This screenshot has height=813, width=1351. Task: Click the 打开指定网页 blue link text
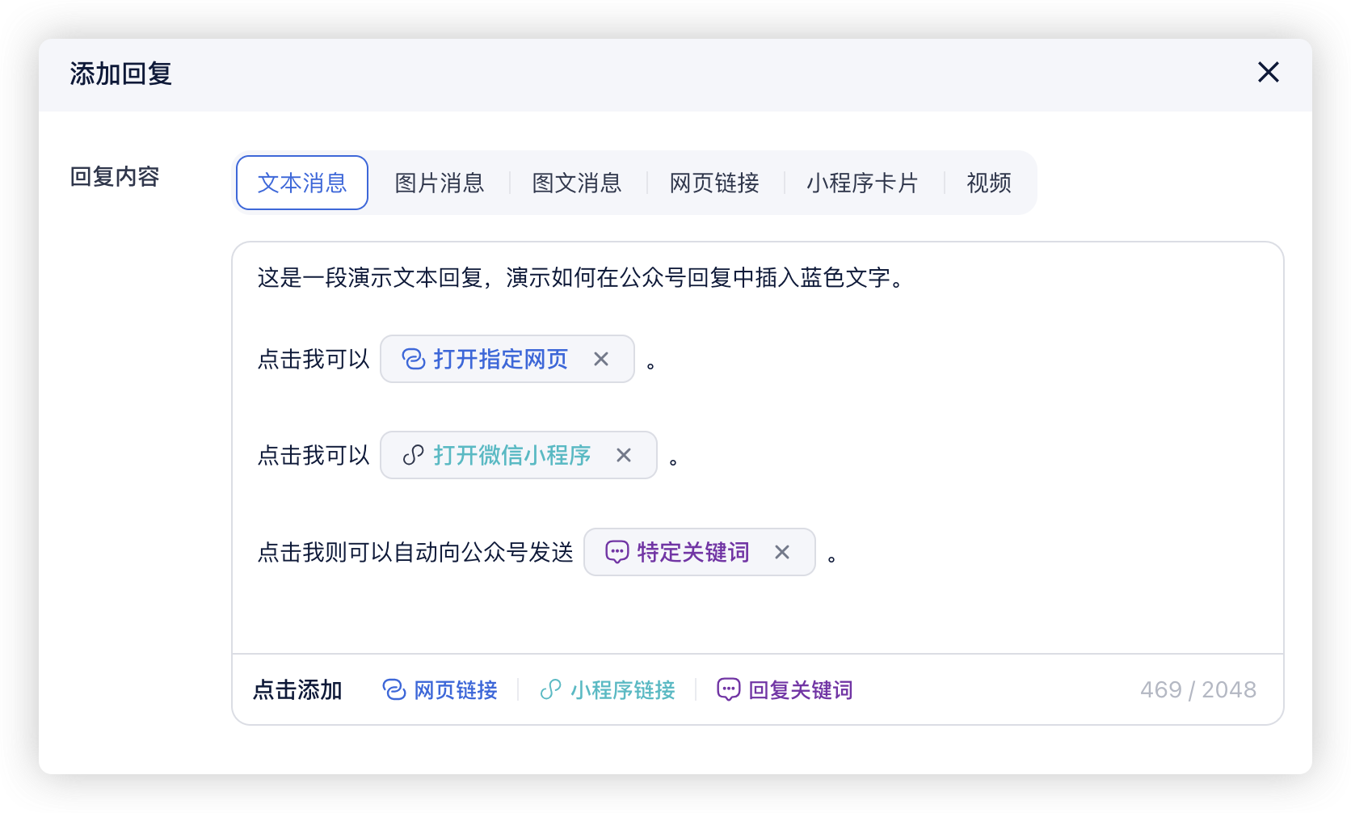click(x=501, y=359)
